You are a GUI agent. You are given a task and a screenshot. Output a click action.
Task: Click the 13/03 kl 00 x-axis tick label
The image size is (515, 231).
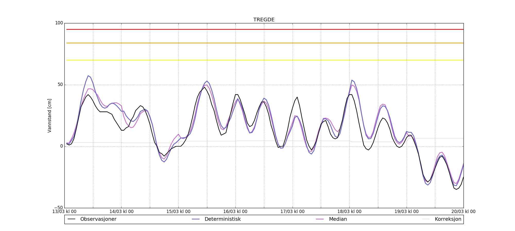(x=64, y=212)
